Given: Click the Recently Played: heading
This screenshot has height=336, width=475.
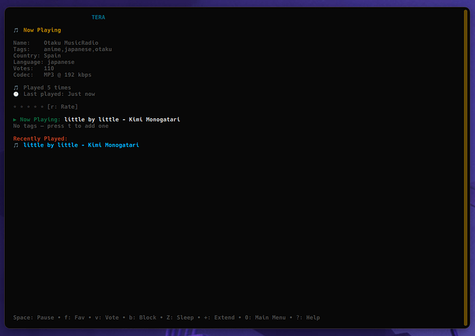Looking at the screenshot, I should (x=41, y=138).
